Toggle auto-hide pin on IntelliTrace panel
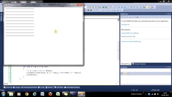Screen dimensions: 172x97 coord(168,14)
